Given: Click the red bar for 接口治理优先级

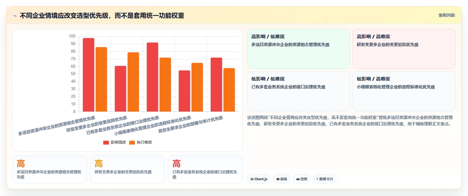Looking at the screenshot, I should 152,77.
